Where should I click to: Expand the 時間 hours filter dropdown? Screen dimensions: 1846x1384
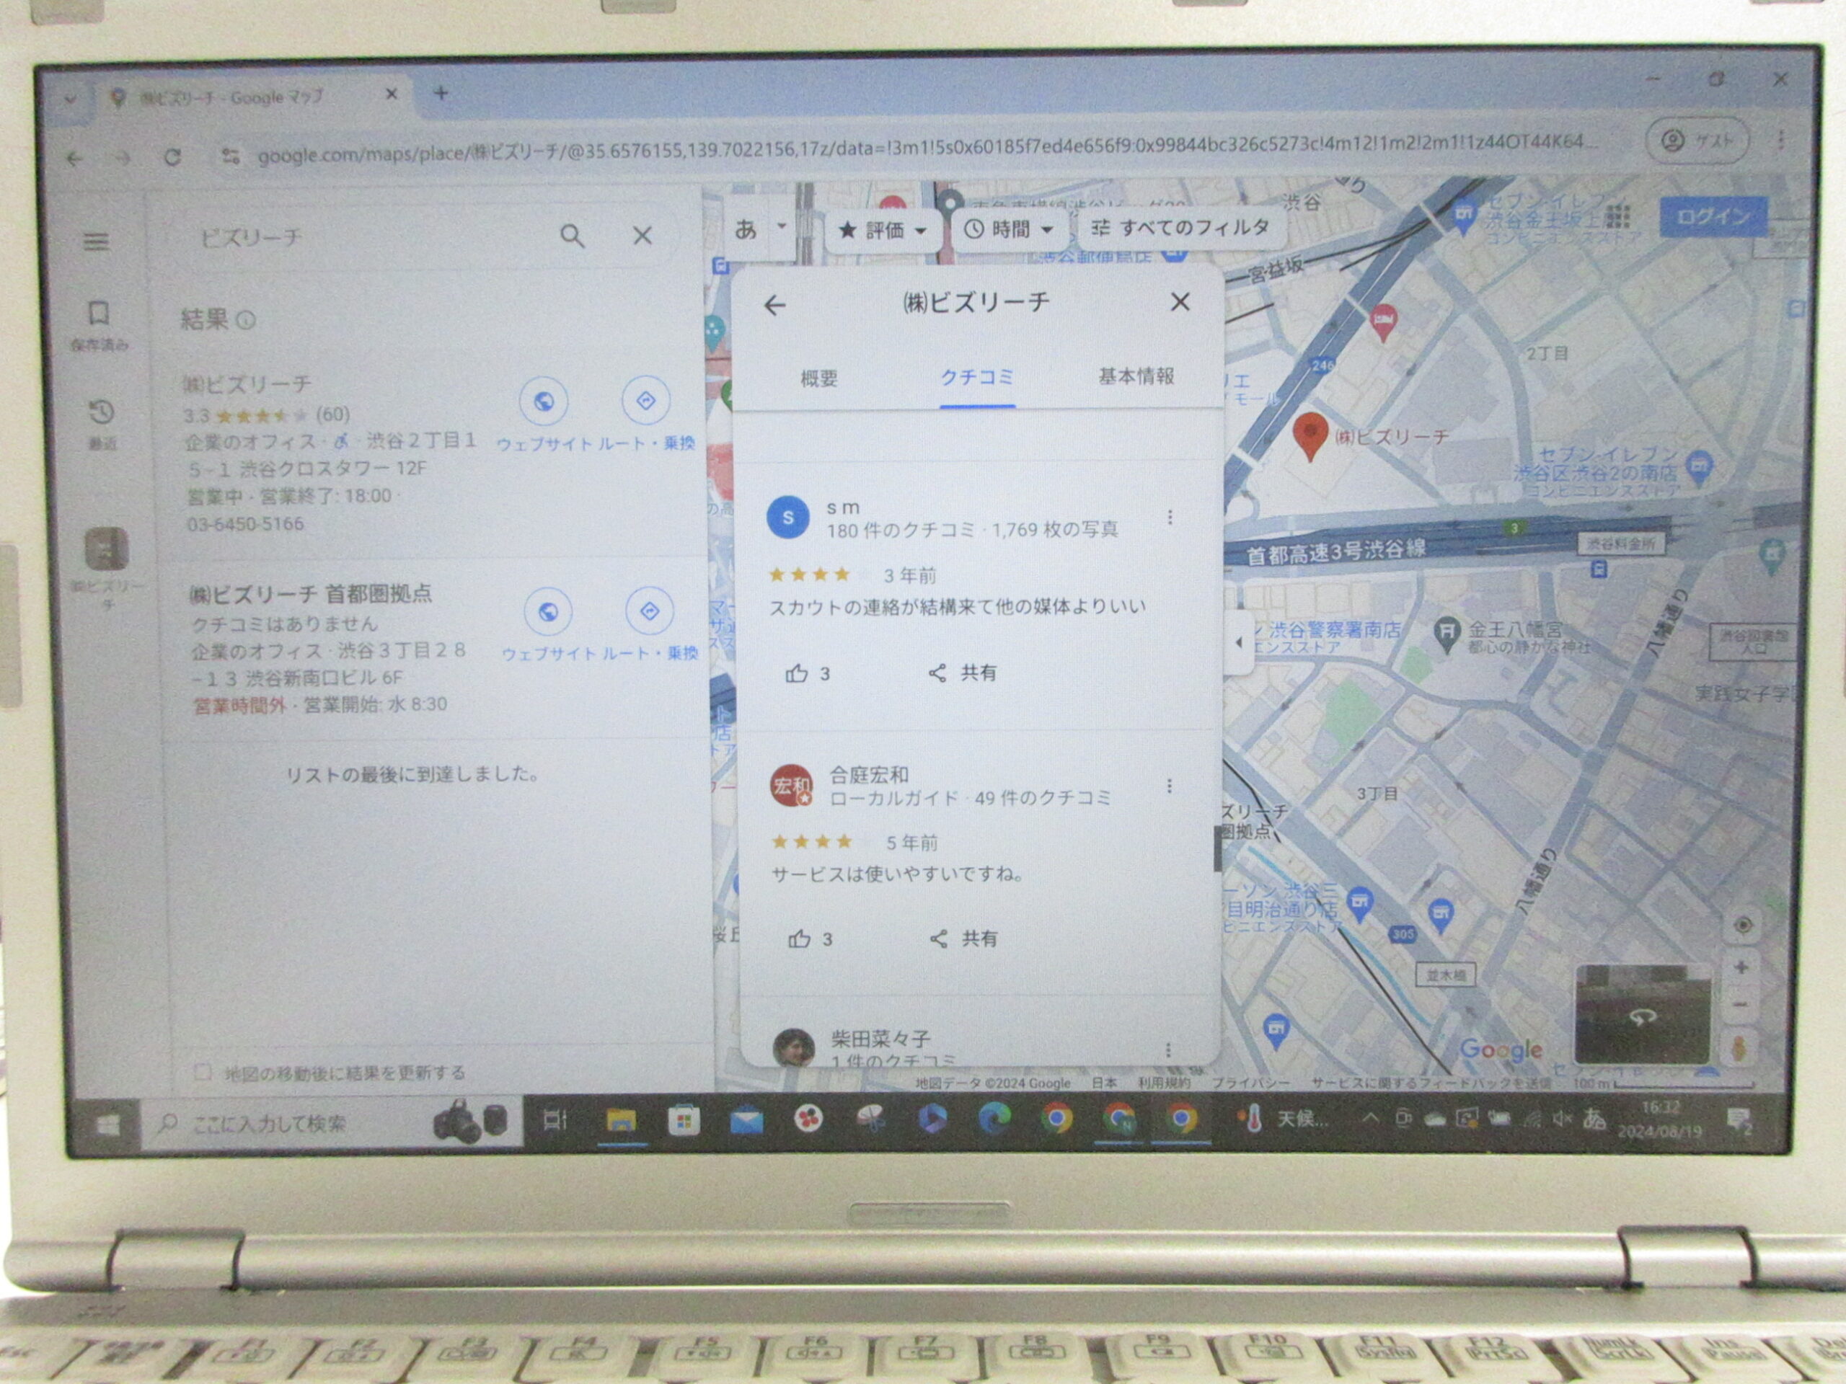point(1008,229)
